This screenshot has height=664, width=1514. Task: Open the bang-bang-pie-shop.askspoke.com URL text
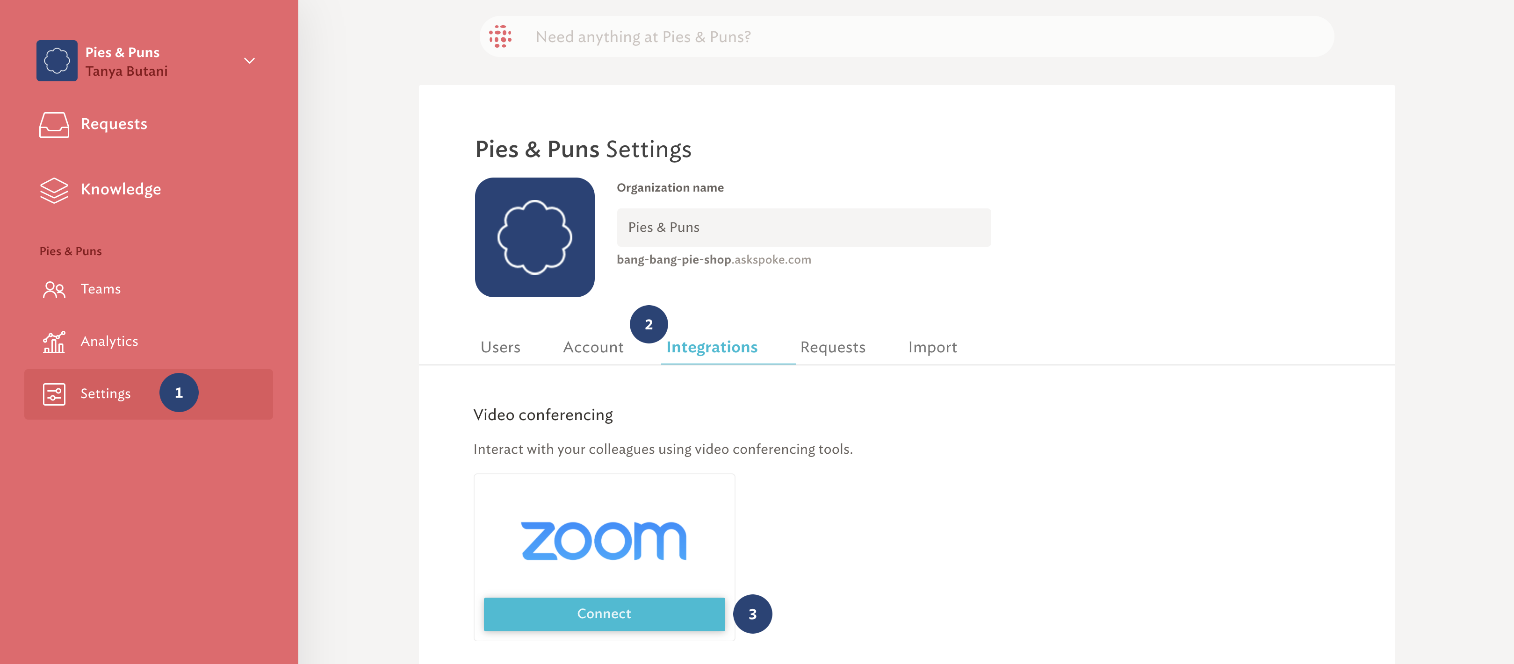coord(714,260)
